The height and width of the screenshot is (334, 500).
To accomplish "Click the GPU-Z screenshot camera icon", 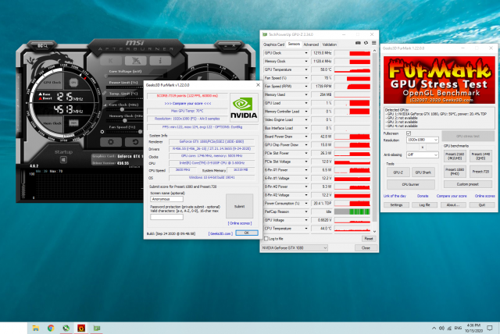I will click(358, 43).
